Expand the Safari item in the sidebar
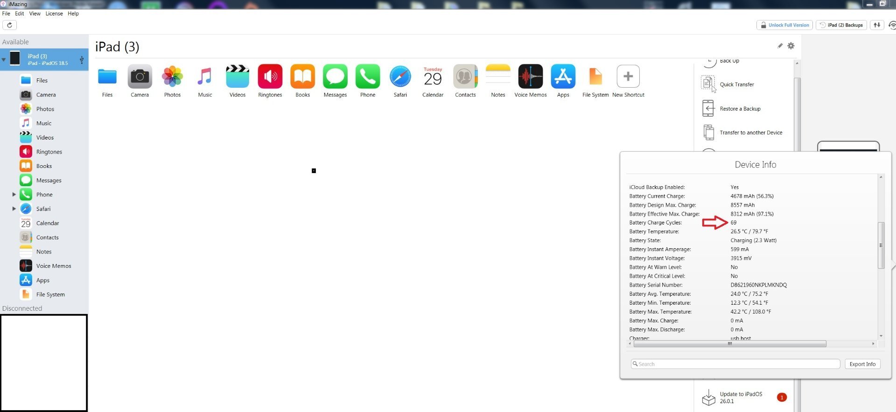This screenshot has height=412, width=896. click(x=14, y=209)
